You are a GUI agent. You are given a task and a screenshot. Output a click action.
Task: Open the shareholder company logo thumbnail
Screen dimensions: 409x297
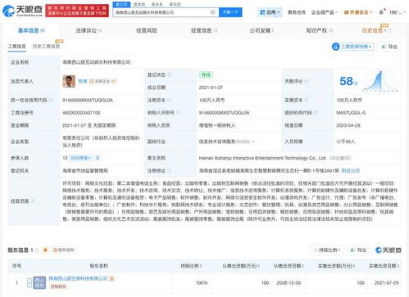39,283
